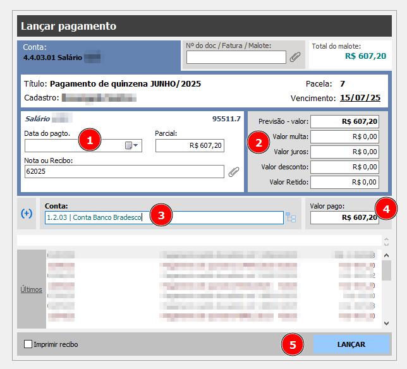This screenshot has height=369, width=407.
Task: Click the attachment paperclip next to Nota ou Recibo
Action: tap(234, 171)
